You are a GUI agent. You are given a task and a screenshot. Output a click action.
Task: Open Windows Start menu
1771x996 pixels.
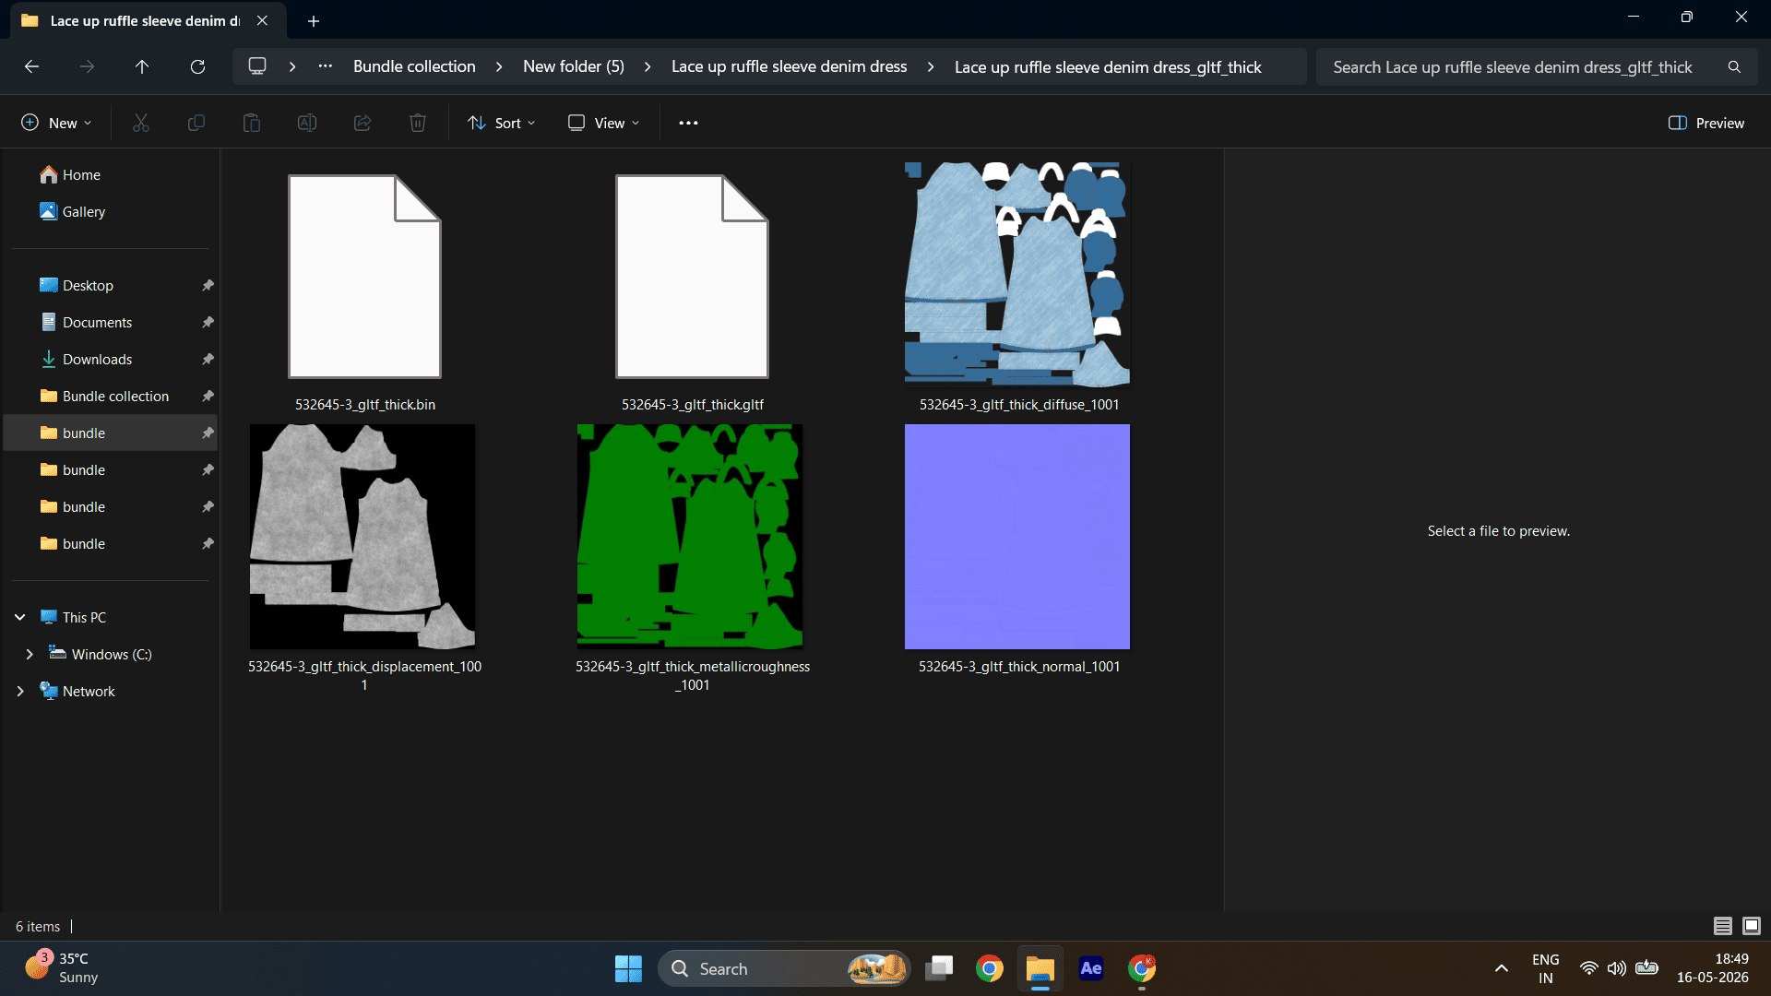point(628,968)
